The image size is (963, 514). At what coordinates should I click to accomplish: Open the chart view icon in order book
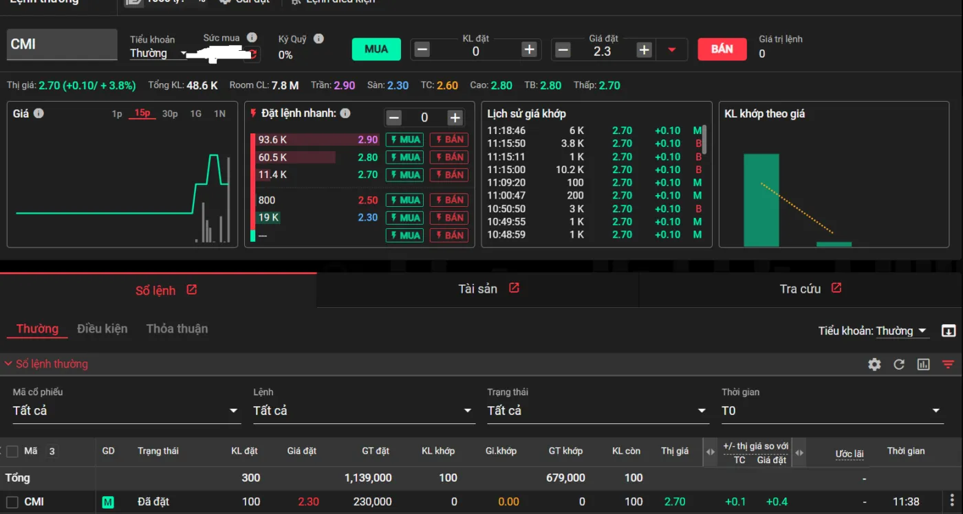click(924, 364)
